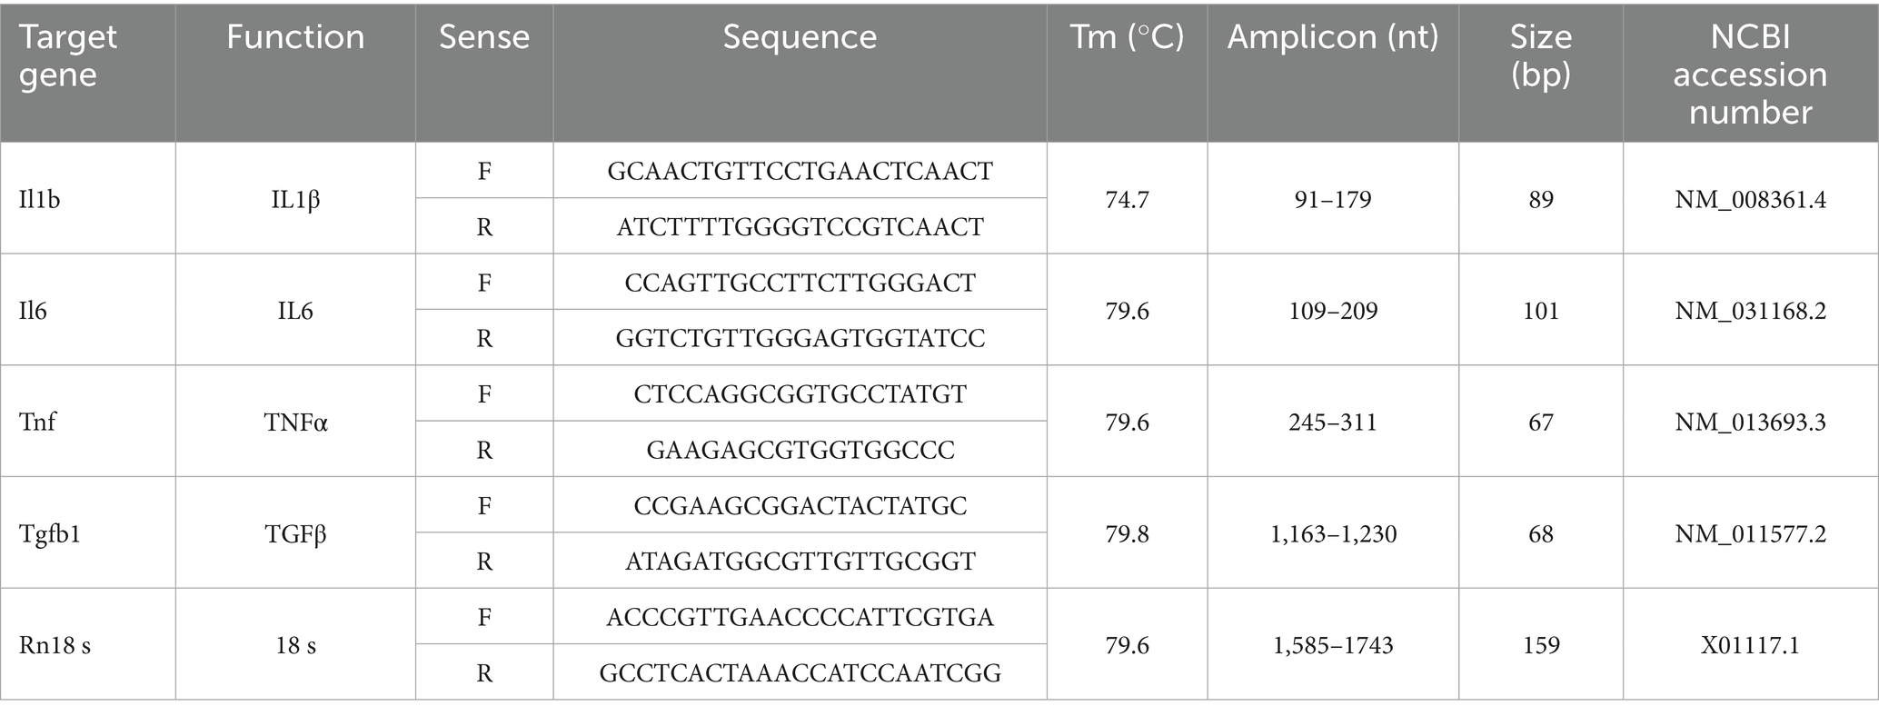The width and height of the screenshot is (1879, 716).
Task: Click the Tnf gene cell
Action: point(37,422)
